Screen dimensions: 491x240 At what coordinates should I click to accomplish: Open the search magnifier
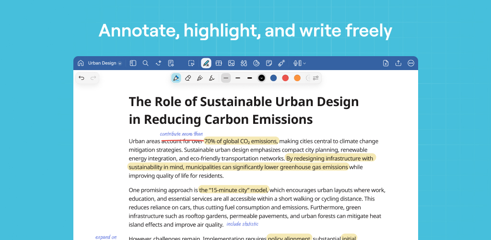[145, 63]
